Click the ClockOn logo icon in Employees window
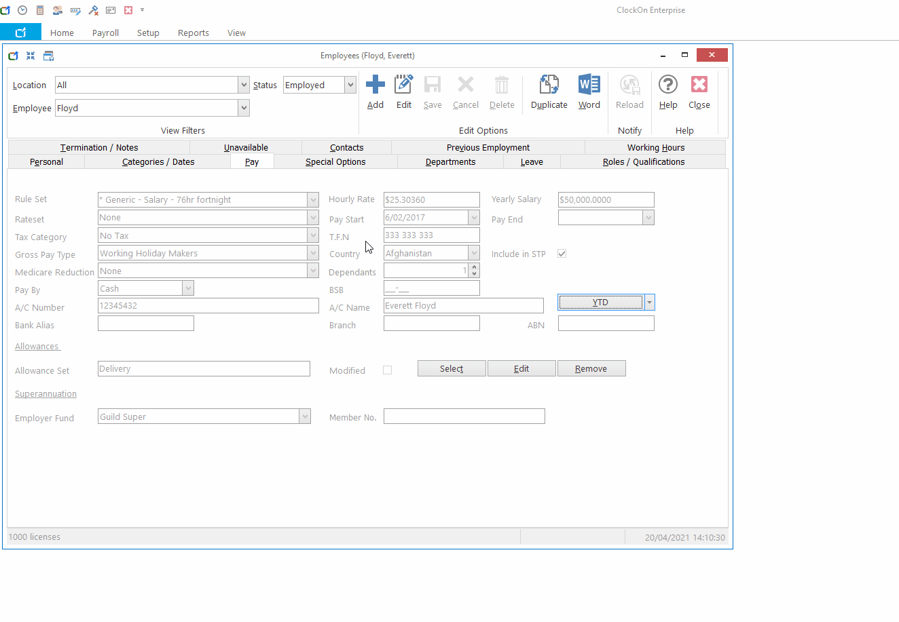 (13, 56)
